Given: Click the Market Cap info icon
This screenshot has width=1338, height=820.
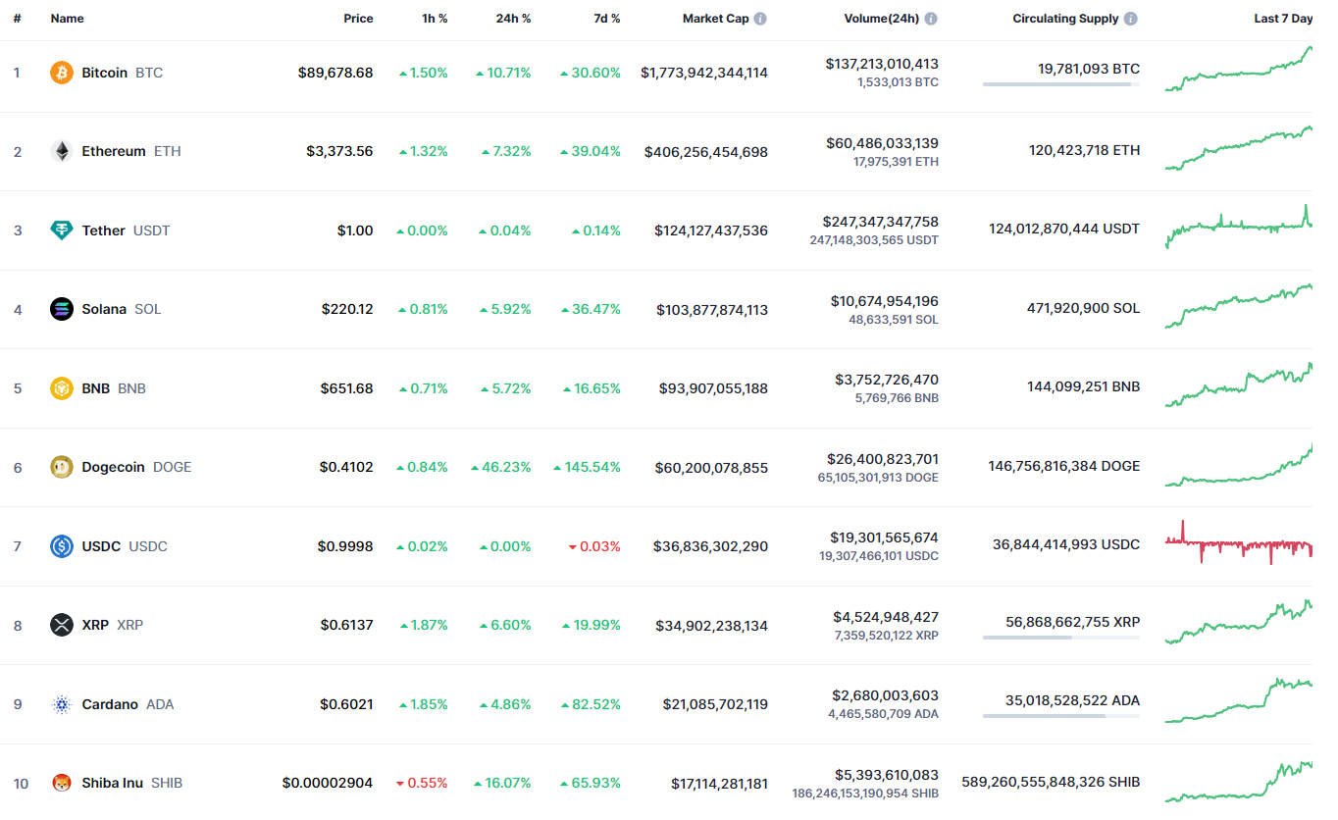Looking at the screenshot, I should tap(760, 19).
